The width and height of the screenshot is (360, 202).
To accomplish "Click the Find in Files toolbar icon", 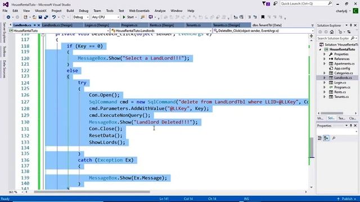I will (142, 17).
